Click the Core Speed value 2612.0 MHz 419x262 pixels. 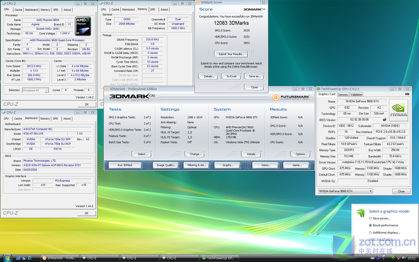tap(34, 66)
